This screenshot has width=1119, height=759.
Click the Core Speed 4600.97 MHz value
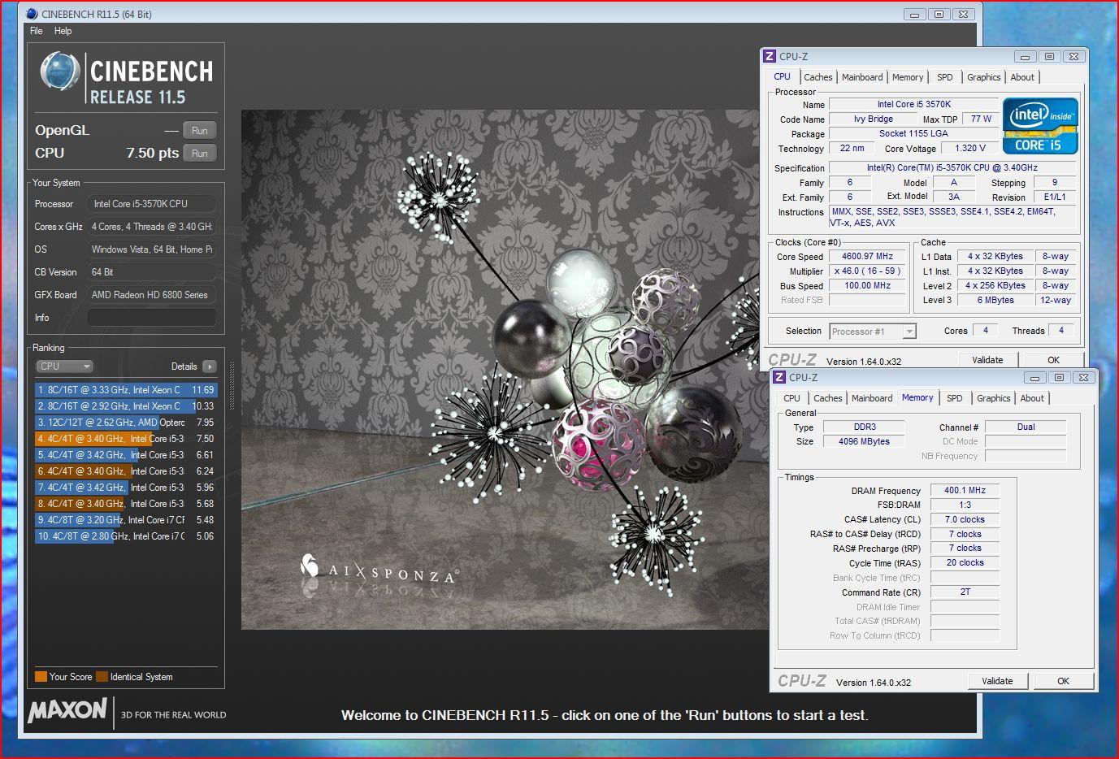pos(867,256)
